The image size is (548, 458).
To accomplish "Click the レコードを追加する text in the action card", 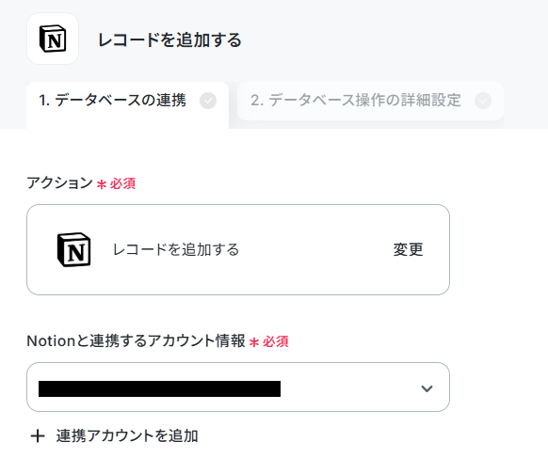I will tap(176, 249).
